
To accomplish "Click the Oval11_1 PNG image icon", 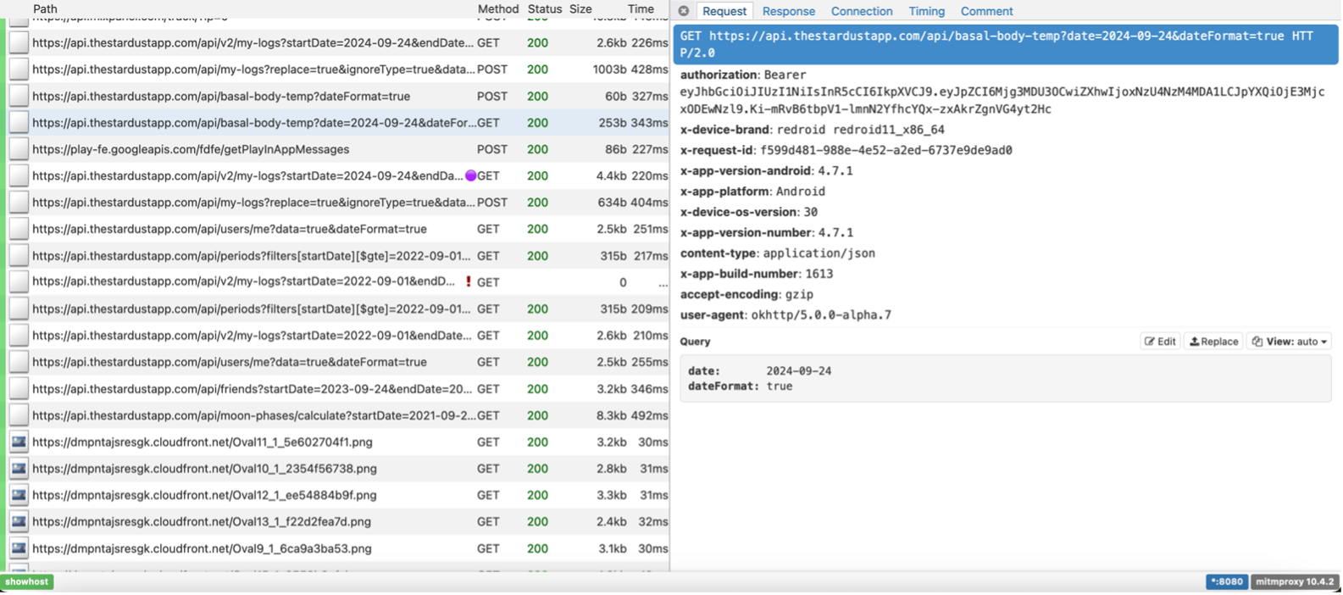I will [19, 442].
